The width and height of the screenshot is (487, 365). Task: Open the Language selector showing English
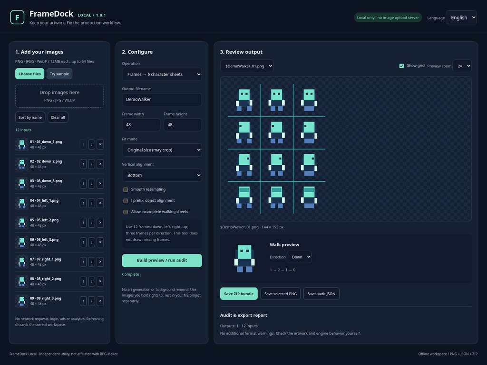(x=461, y=18)
